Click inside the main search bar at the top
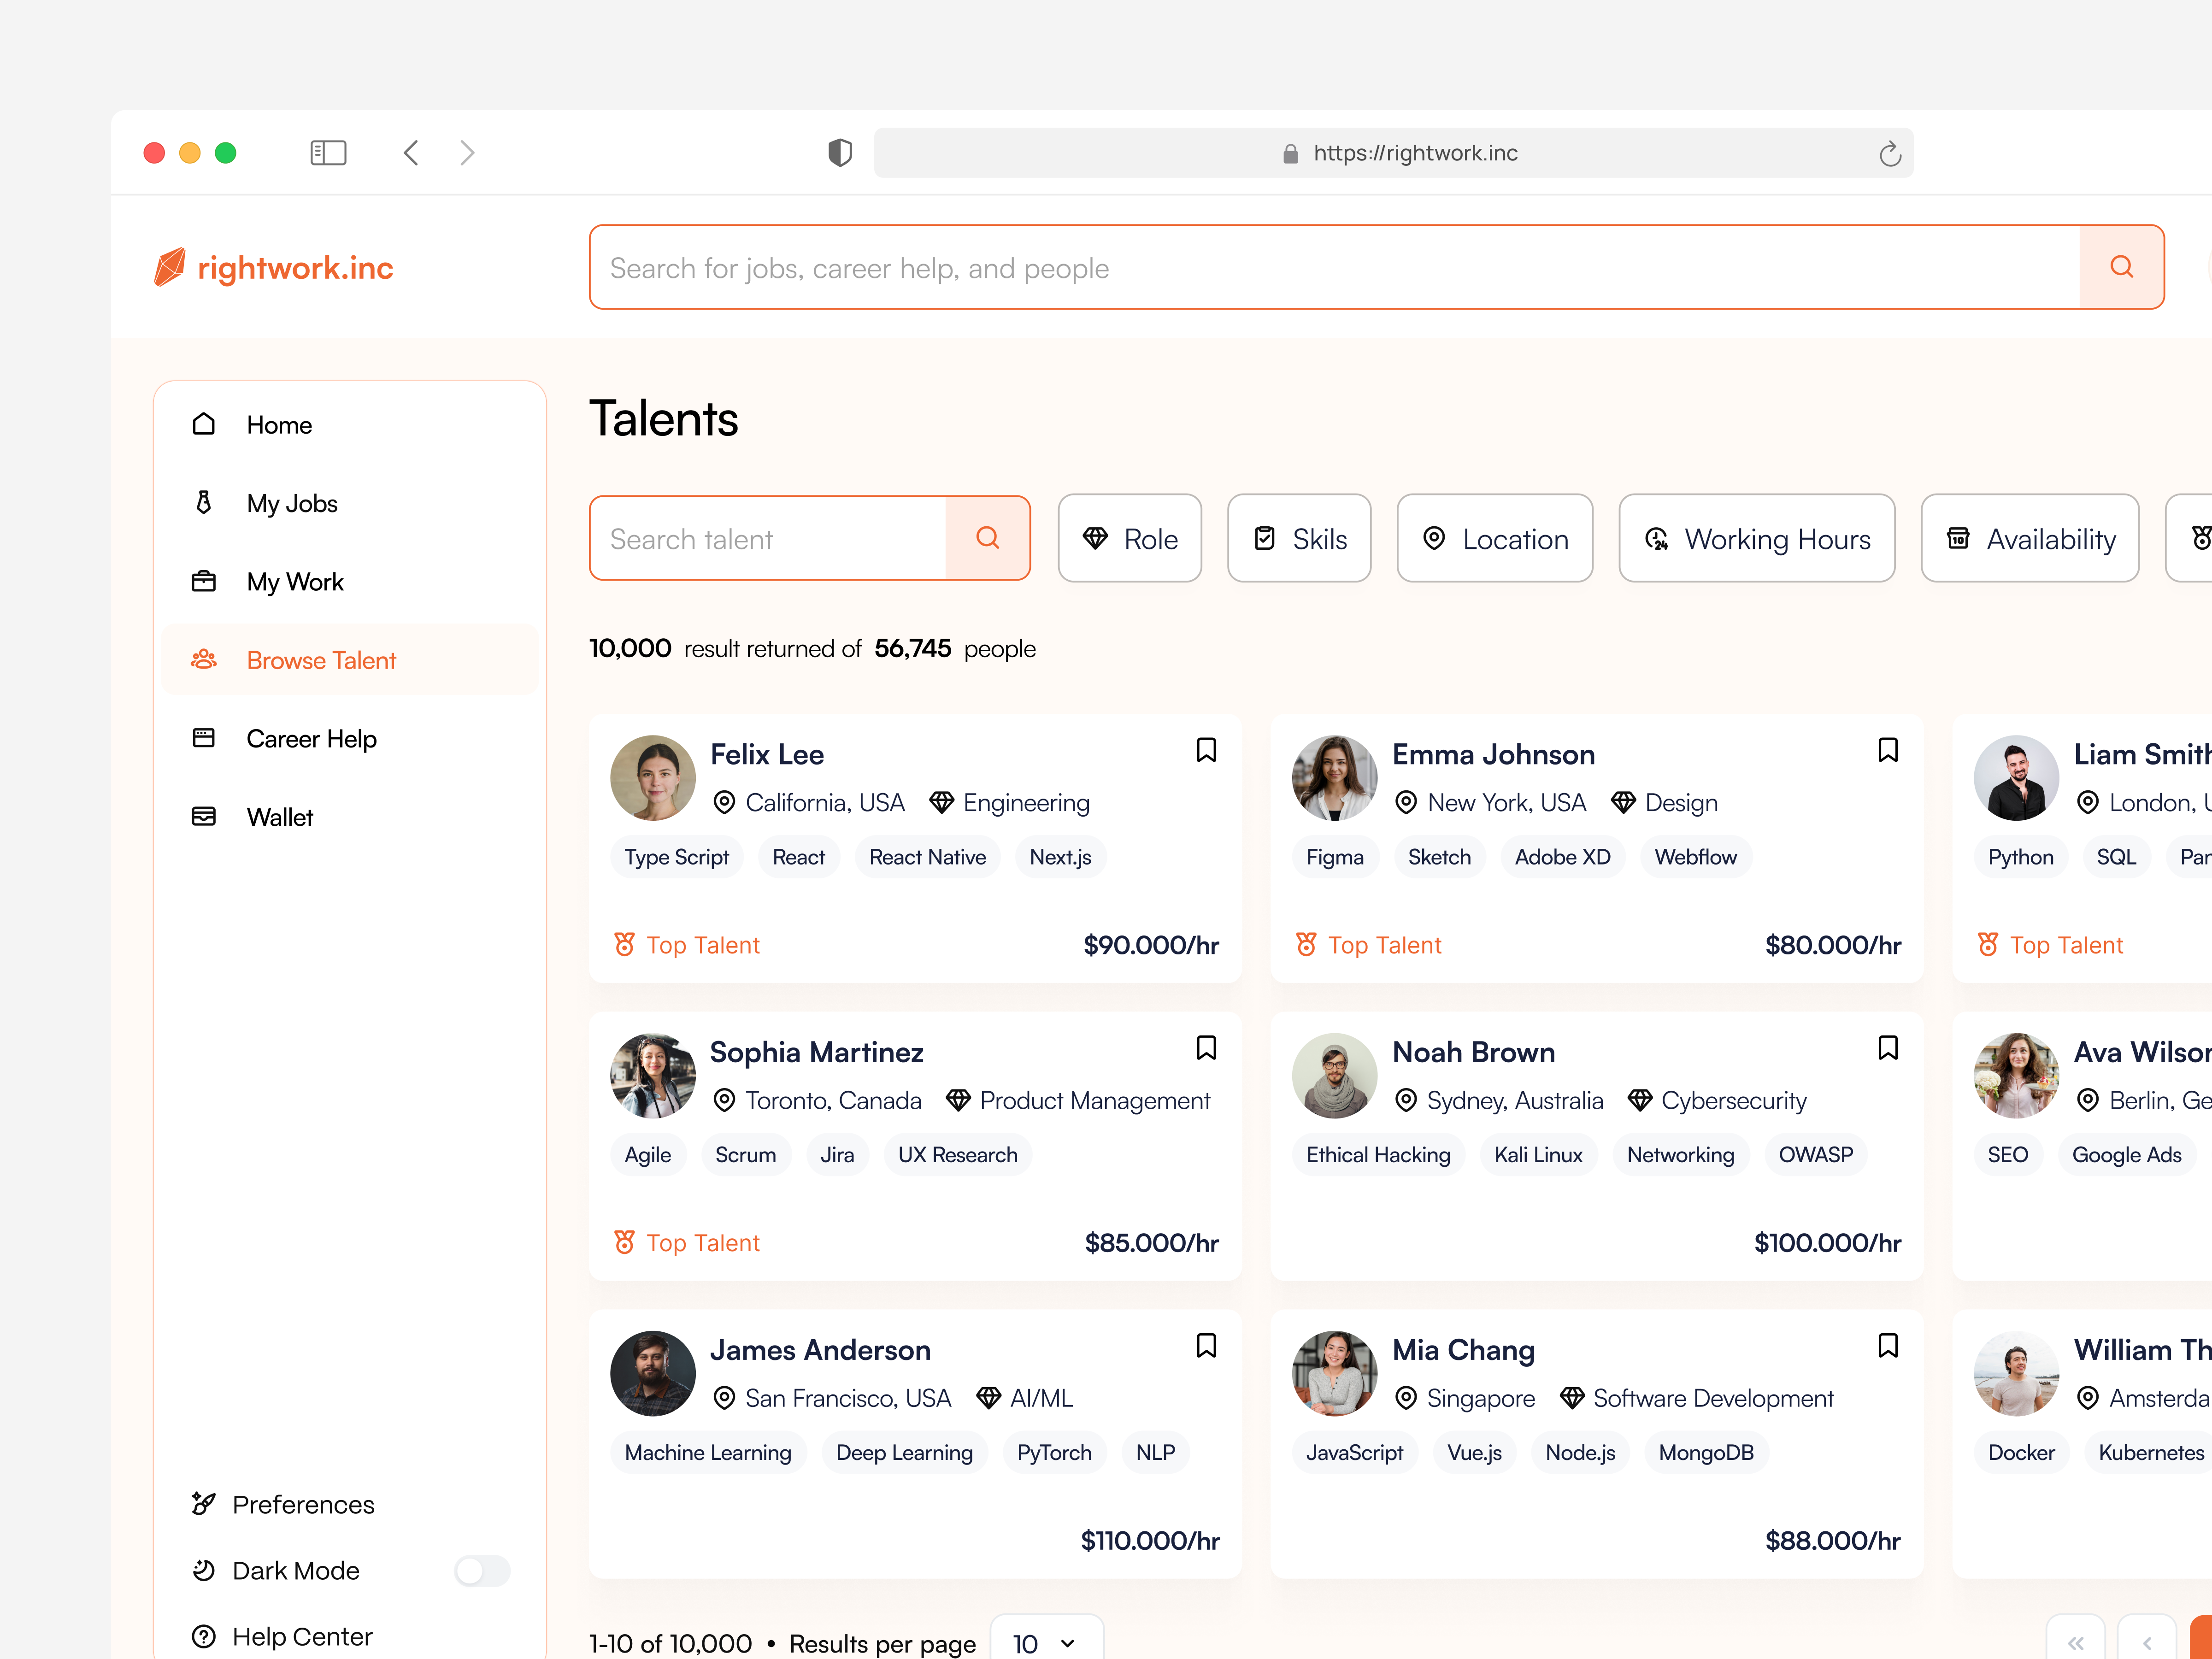The image size is (2212, 1659). [1300, 267]
